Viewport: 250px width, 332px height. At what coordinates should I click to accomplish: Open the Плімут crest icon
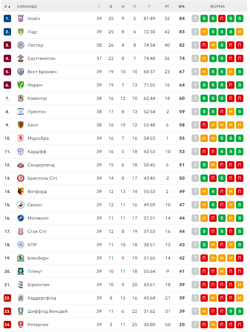(x=20, y=271)
